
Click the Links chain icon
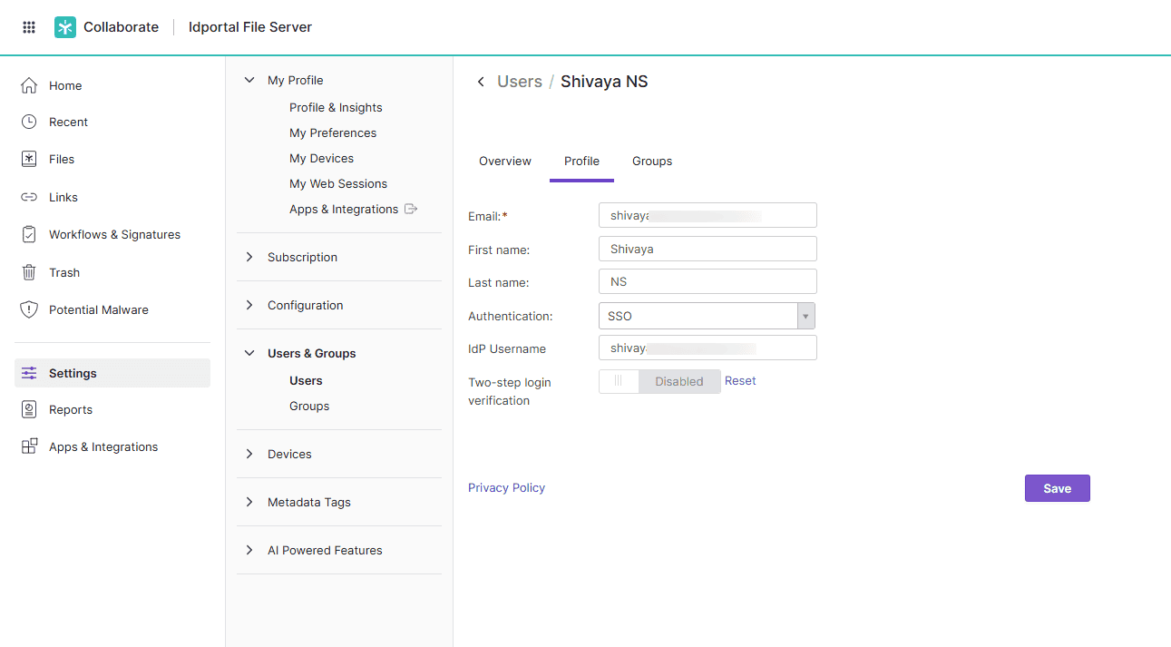pyautogui.click(x=29, y=197)
